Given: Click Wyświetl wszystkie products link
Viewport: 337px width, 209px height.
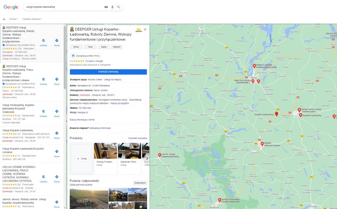Looking at the screenshot, I should tap(138, 138).
